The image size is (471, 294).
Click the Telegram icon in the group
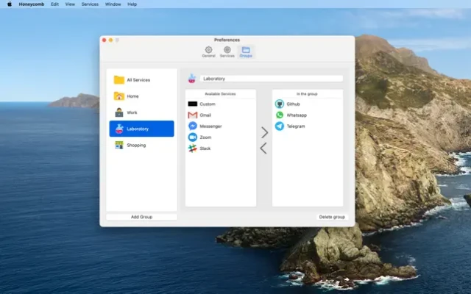(x=280, y=126)
